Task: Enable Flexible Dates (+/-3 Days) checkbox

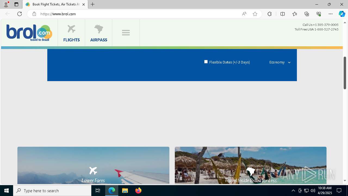Action: click(x=206, y=62)
